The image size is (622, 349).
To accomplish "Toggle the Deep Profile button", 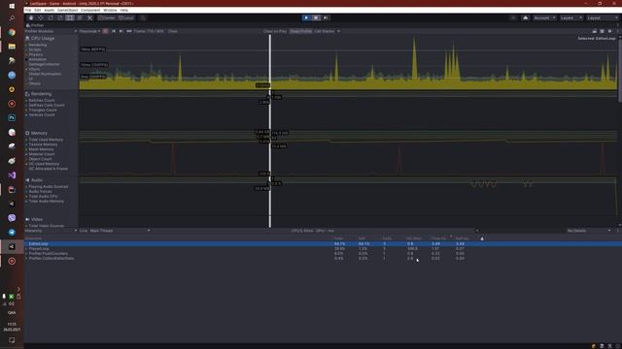I will 300,31.
